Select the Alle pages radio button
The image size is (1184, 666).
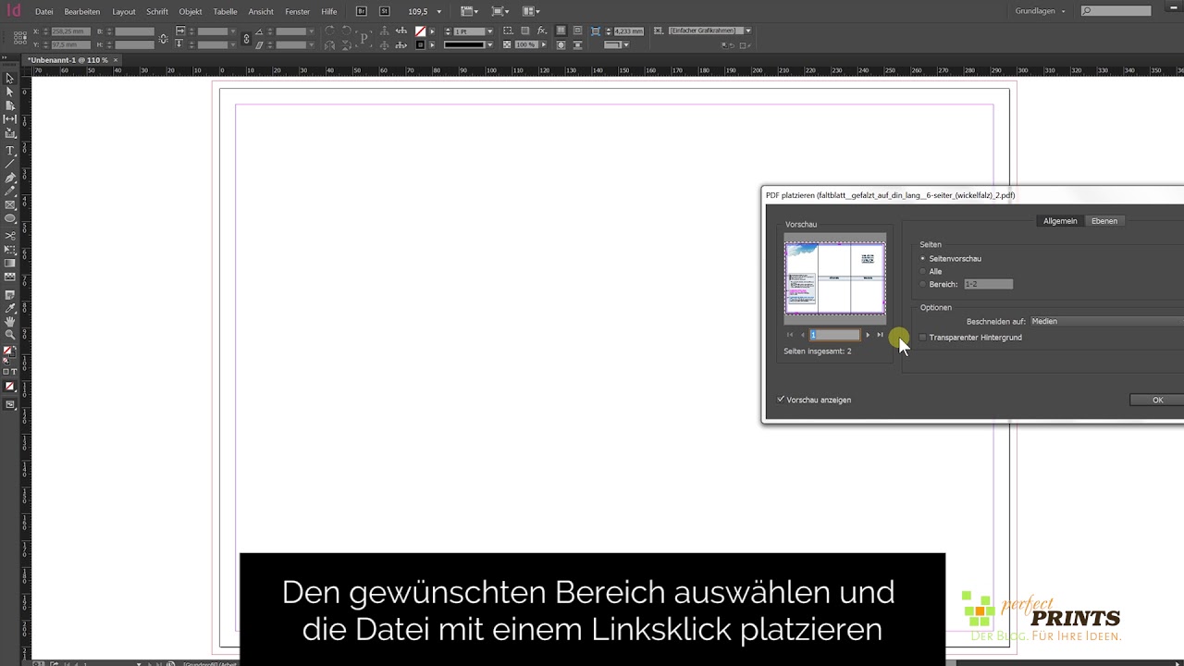923,272
